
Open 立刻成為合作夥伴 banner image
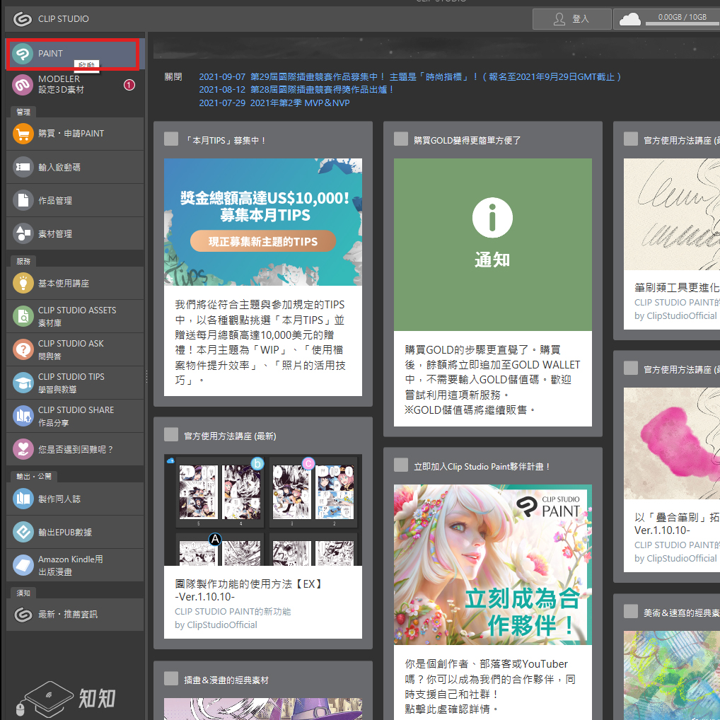coord(493,564)
